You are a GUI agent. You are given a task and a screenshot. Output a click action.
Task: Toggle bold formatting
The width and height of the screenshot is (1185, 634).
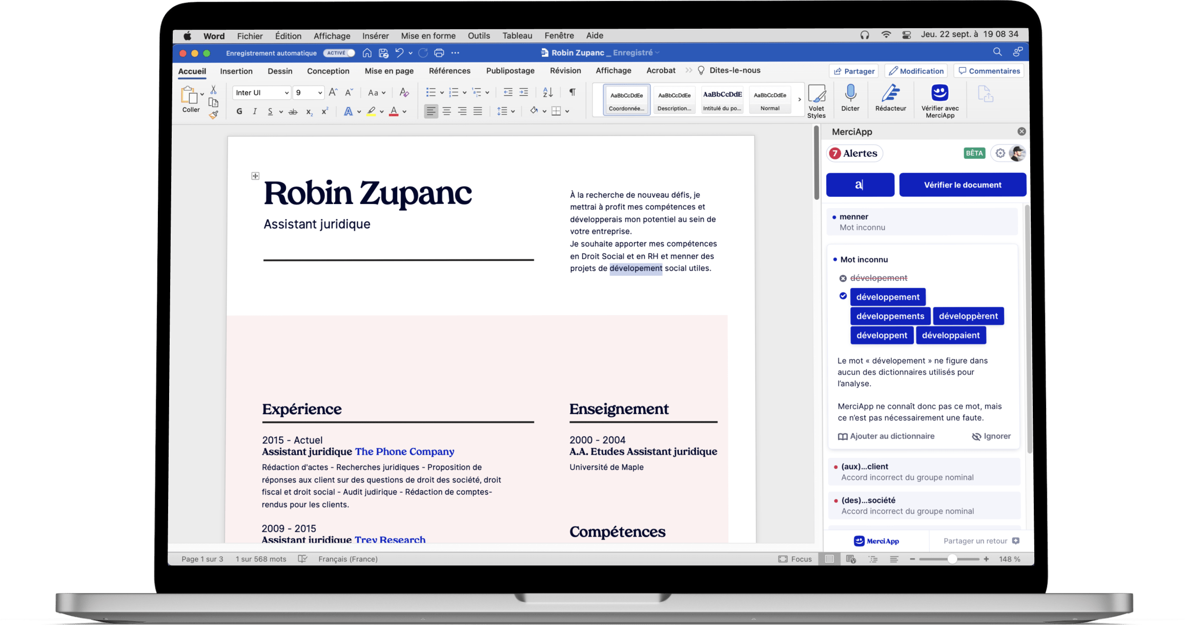(x=239, y=111)
